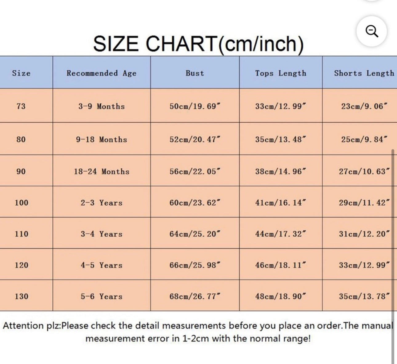Click the Bust column header
This screenshot has height=364, width=397.
pyautogui.click(x=194, y=73)
